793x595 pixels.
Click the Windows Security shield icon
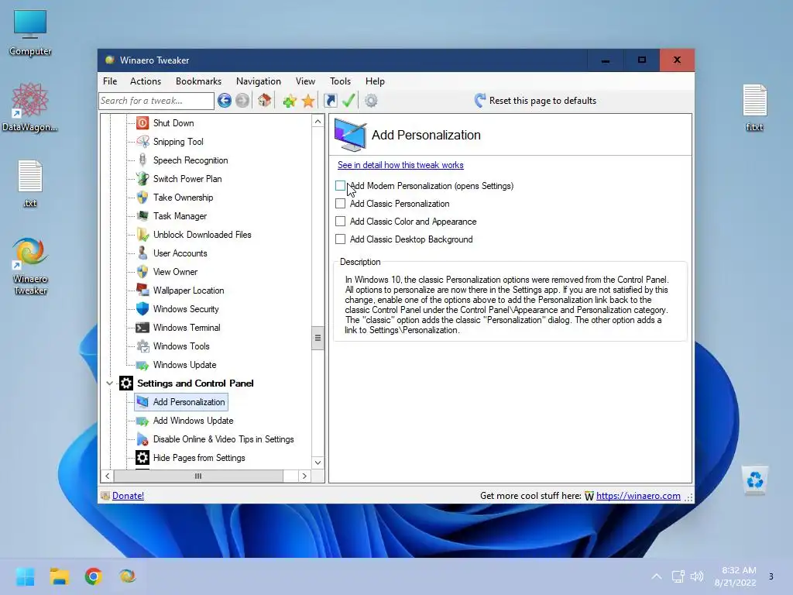pyautogui.click(x=142, y=309)
